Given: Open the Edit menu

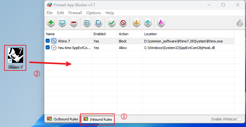Looking at the screenshot, I should click(60, 13).
